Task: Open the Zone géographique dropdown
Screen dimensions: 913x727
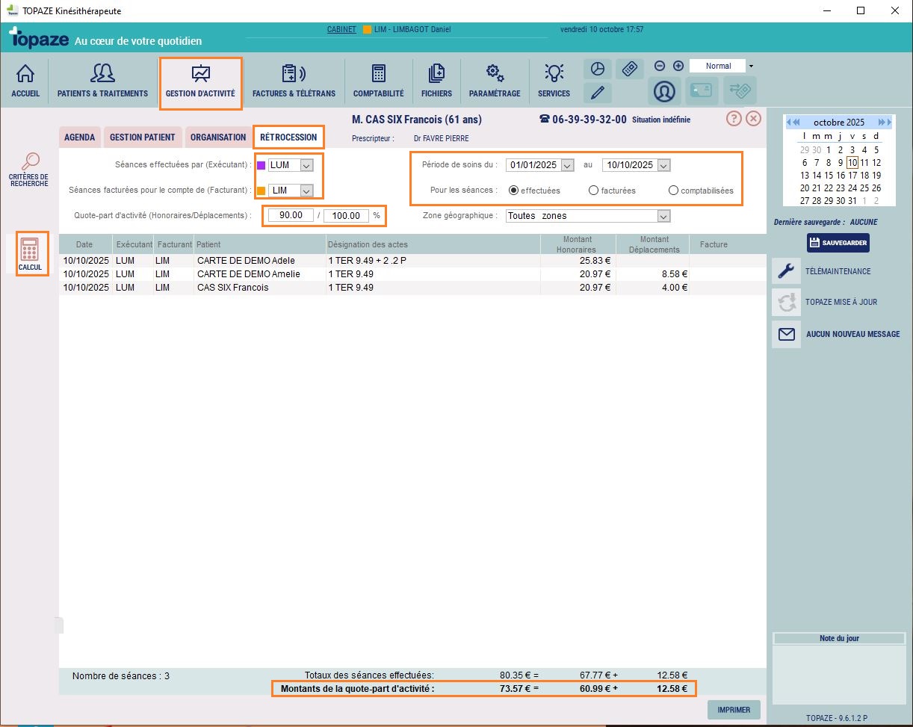Action: click(663, 216)
